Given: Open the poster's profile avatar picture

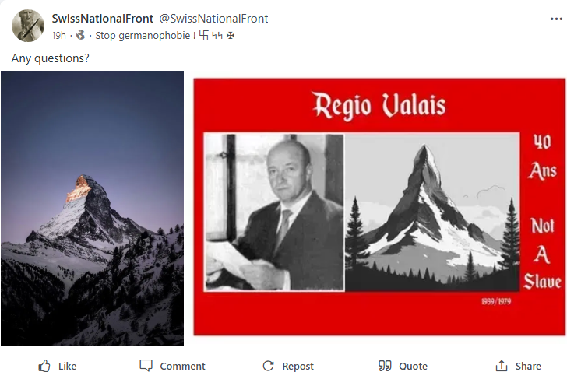Looking at the screenshot, I should coord(27,26).
